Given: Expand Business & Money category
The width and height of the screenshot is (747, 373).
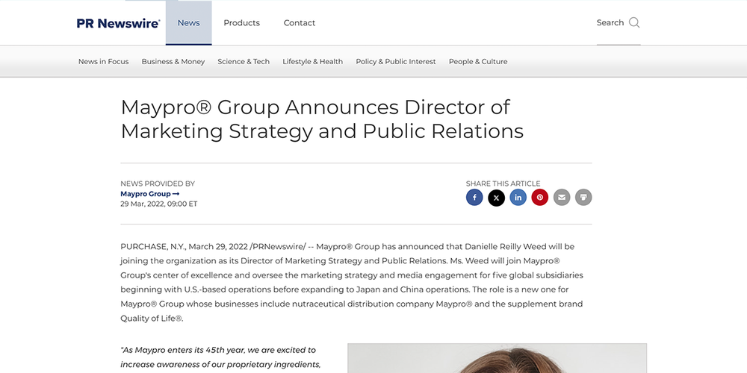Looking at the screenshot, I should (x=173, y=62).
